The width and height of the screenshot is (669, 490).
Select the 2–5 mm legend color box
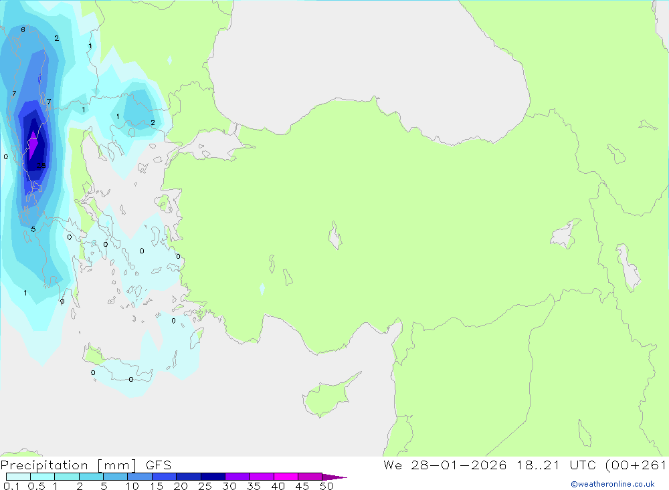(x=91, y=477)
